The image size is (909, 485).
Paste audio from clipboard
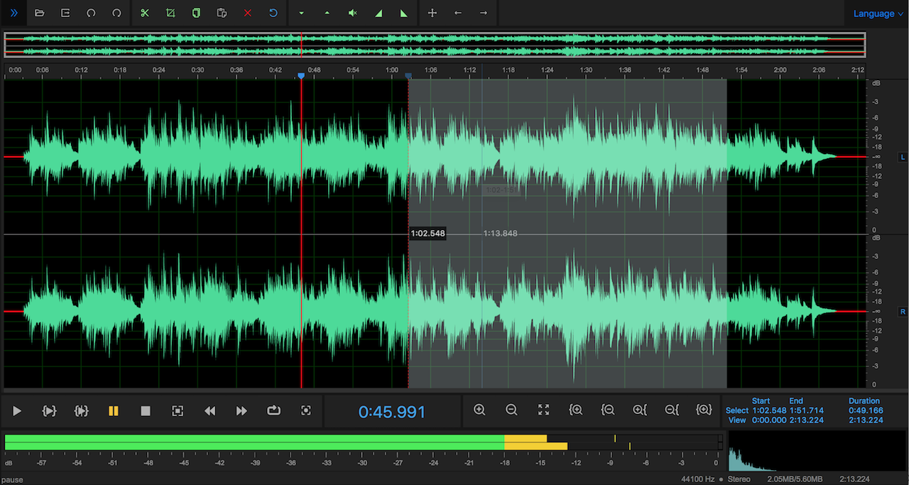pos(222,13)
